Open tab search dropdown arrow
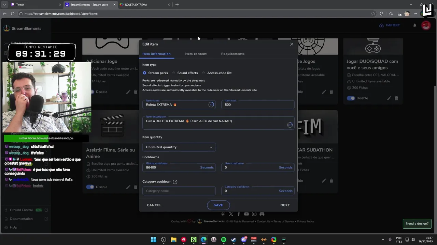Viewport: 437px width, 245px height. 4,5
